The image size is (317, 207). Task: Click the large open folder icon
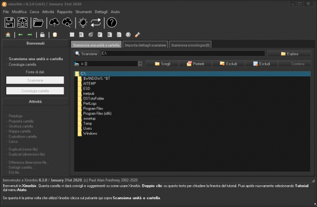[38, 22]
